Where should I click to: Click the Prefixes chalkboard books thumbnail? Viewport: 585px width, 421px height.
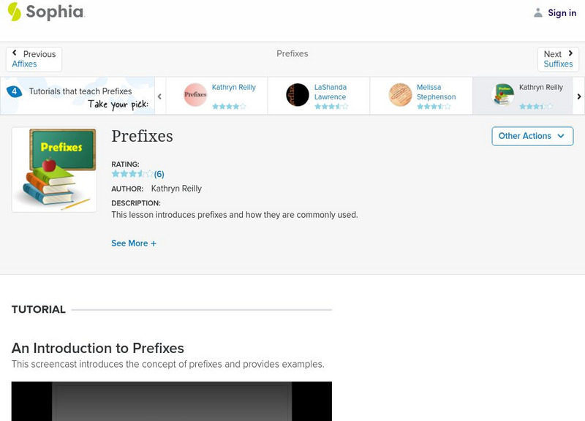pyautogui.click(x=54, y=170)
